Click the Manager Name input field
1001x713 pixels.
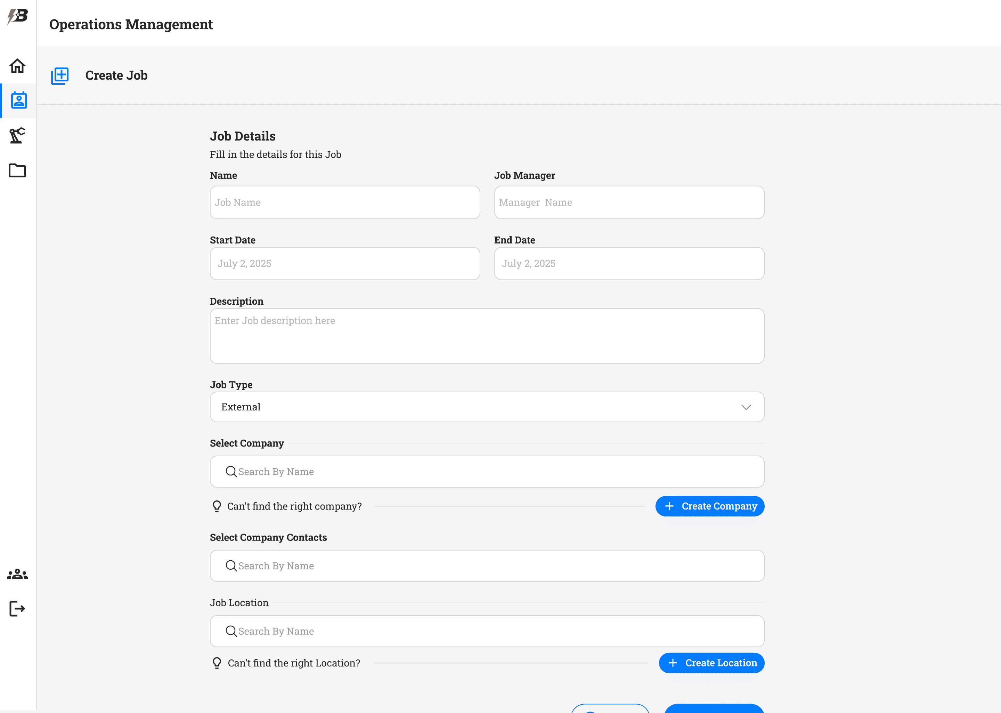[x=629, y=202]
